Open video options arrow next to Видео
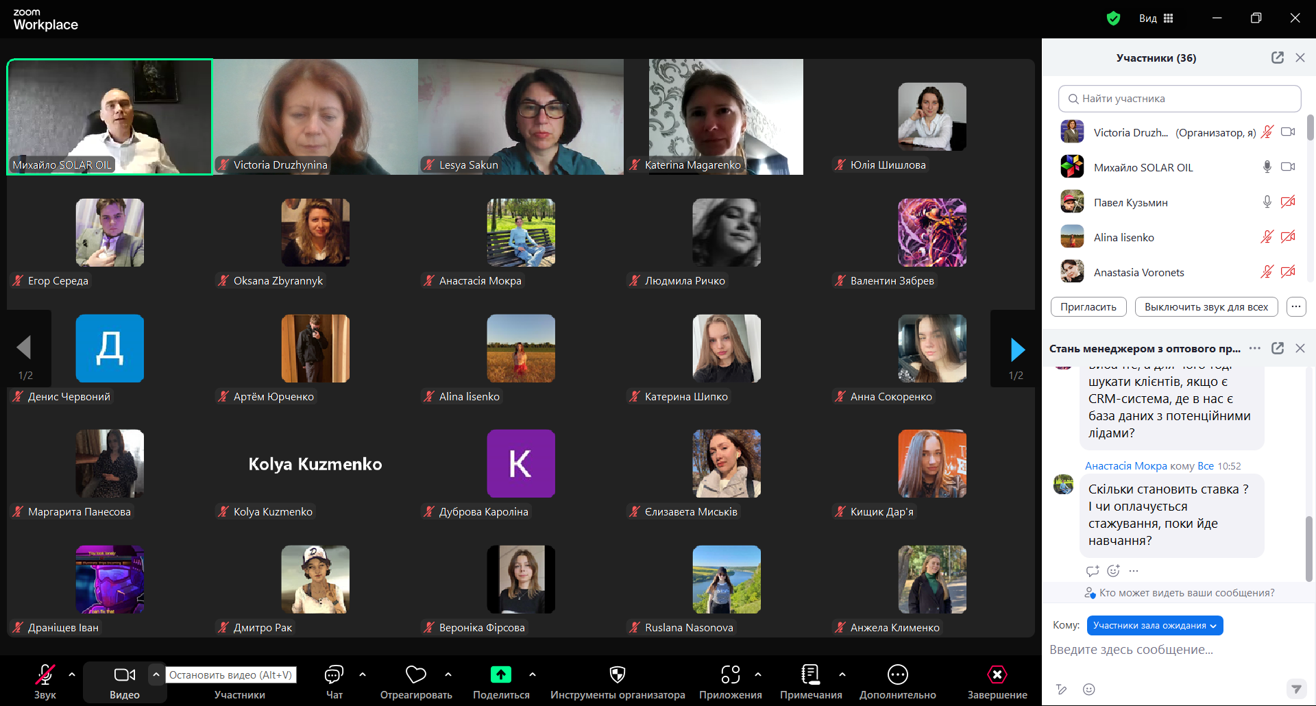Screen dimensions: 1316x706 pos(156,675)
